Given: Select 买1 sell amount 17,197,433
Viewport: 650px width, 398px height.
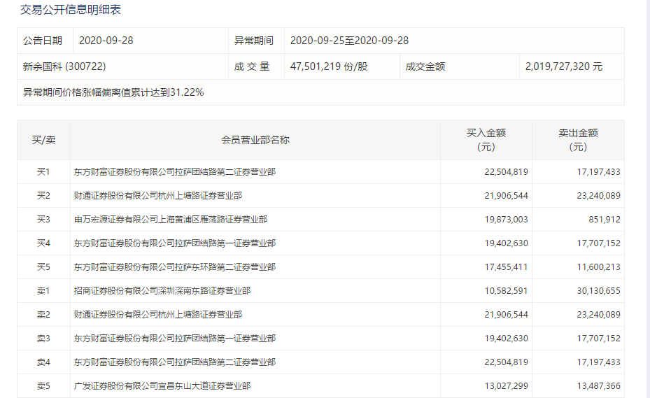Looking at the screenshot, I should pos(599,171).
